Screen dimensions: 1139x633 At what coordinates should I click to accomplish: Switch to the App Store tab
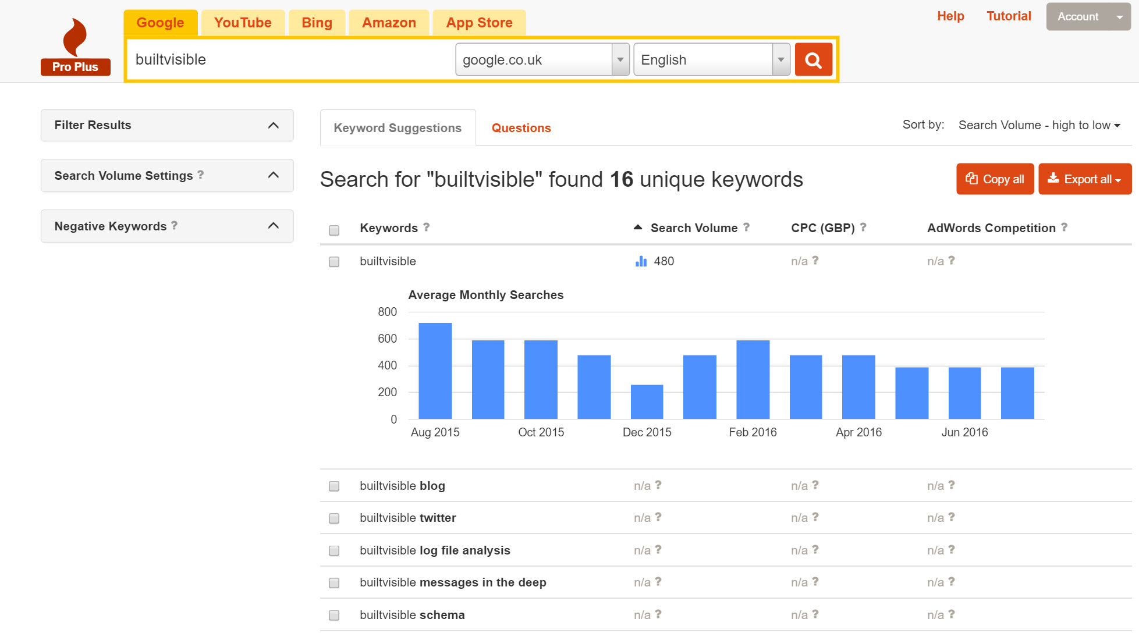click(480, 23)
